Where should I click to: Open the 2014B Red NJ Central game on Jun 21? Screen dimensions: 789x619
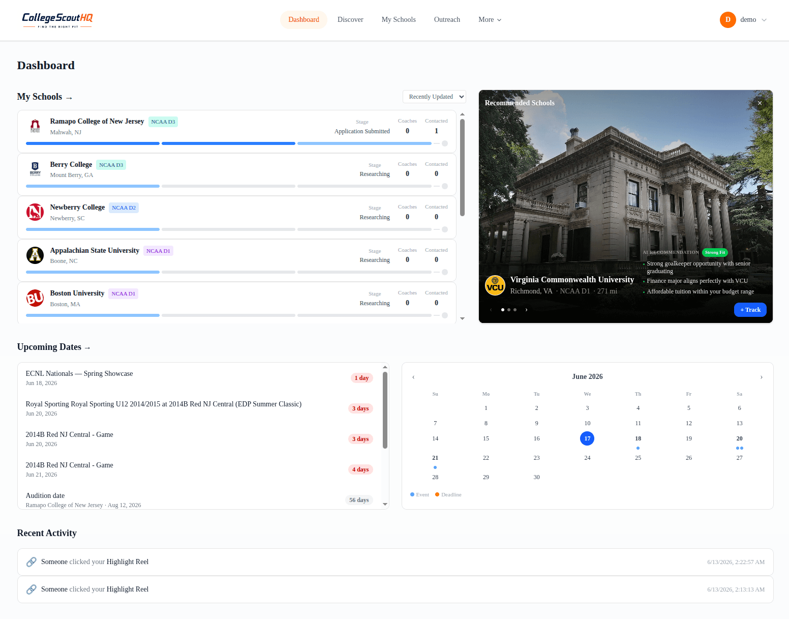[x=199, y=469]
